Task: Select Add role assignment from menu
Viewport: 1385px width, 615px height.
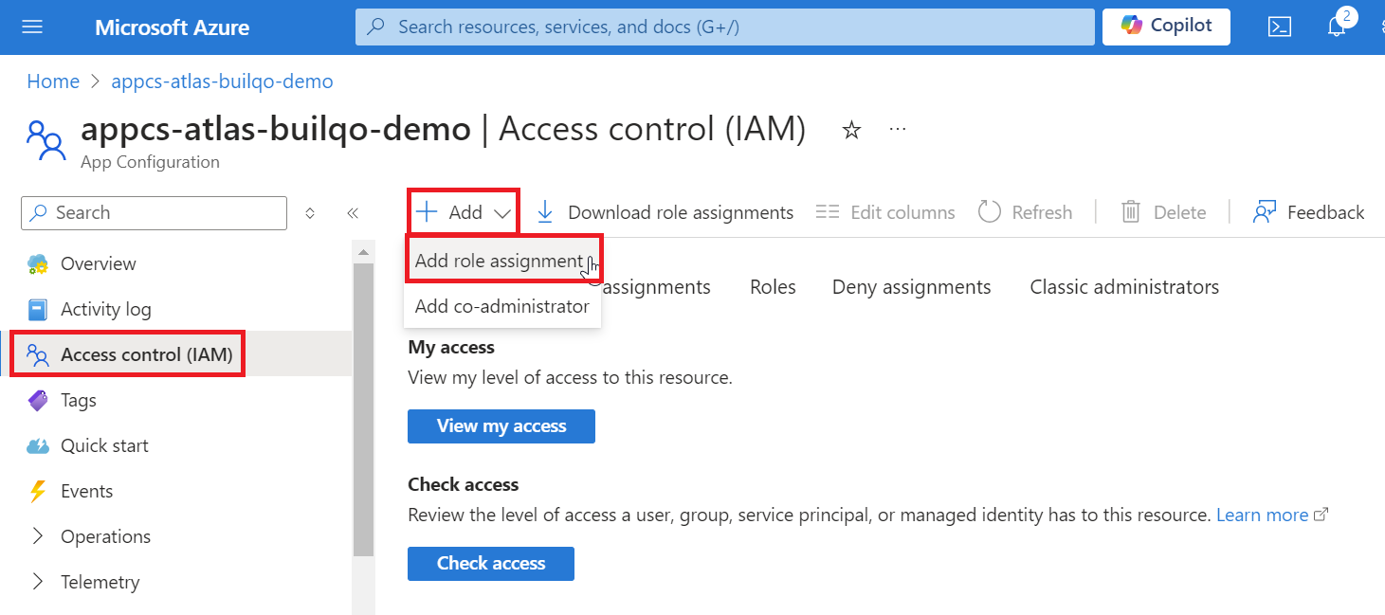Action: [x=499, y=262]
